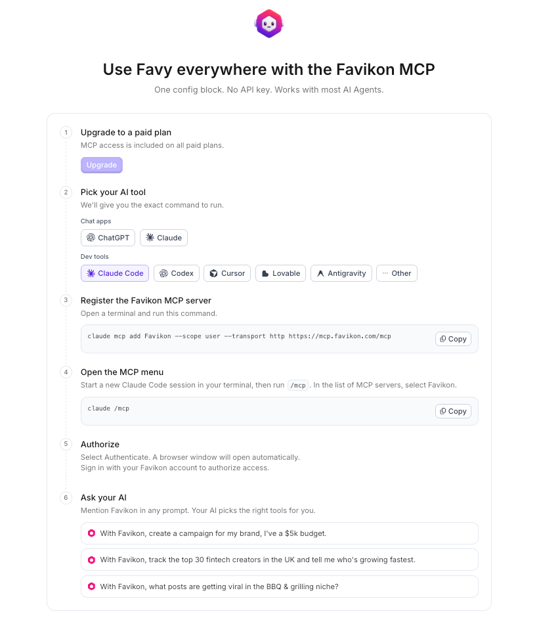Choose the ChatGPT chat app option

(108, 238)
